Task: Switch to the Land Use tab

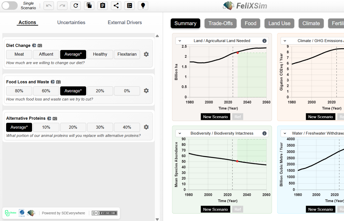Action: [279, 23]
